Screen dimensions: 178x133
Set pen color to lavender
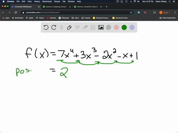(132, 27)
